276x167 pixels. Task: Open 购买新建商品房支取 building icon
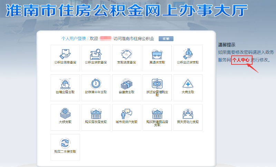click(x=157, y=114)
